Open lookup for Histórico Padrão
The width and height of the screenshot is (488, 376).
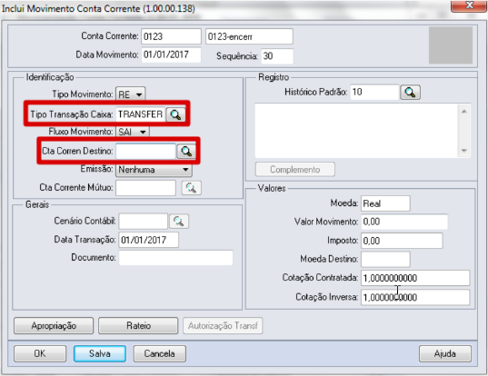coord(410,93)
